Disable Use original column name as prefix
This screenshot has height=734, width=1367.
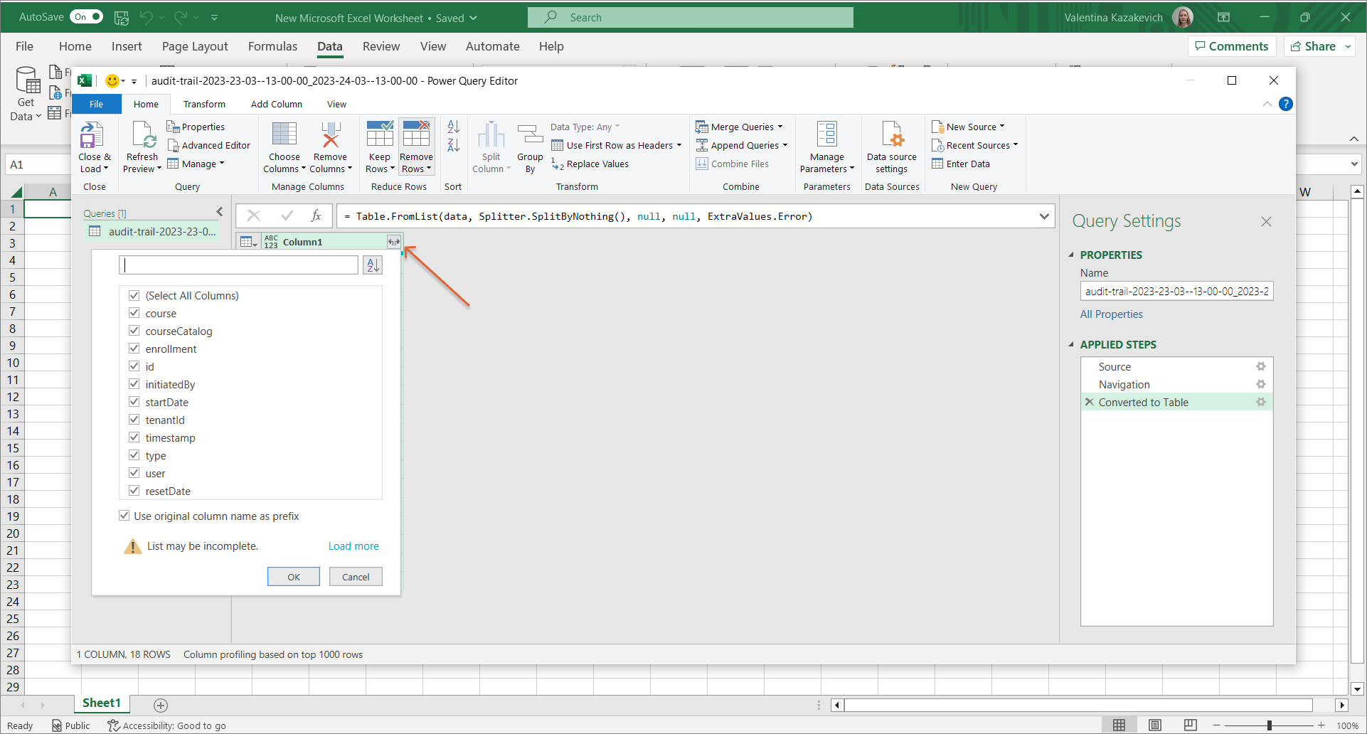[124, 516]
